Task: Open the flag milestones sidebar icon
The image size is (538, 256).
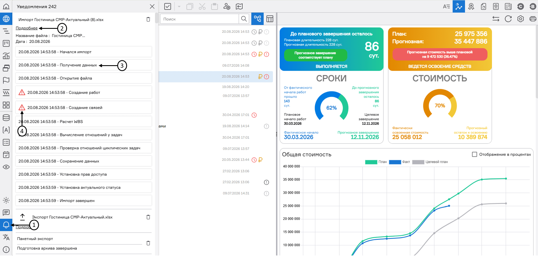Action: coord(6,80)
